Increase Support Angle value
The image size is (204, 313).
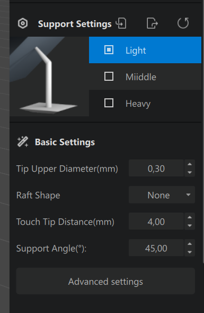[190, 244]
